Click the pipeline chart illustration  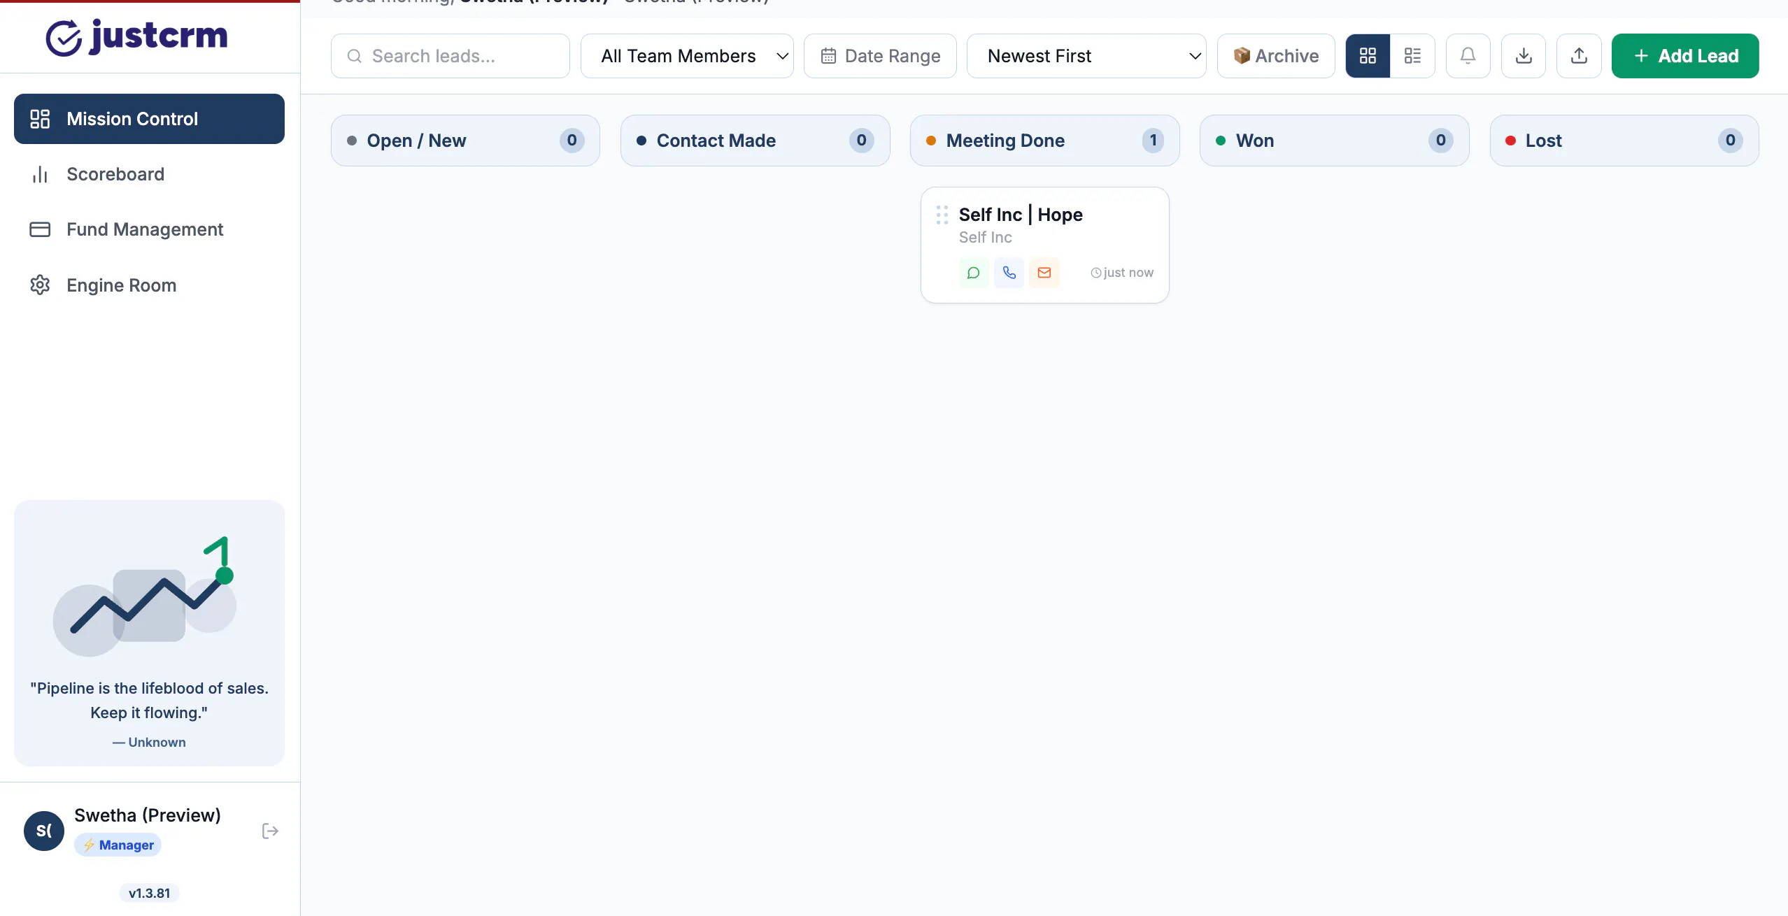point(145,596)
